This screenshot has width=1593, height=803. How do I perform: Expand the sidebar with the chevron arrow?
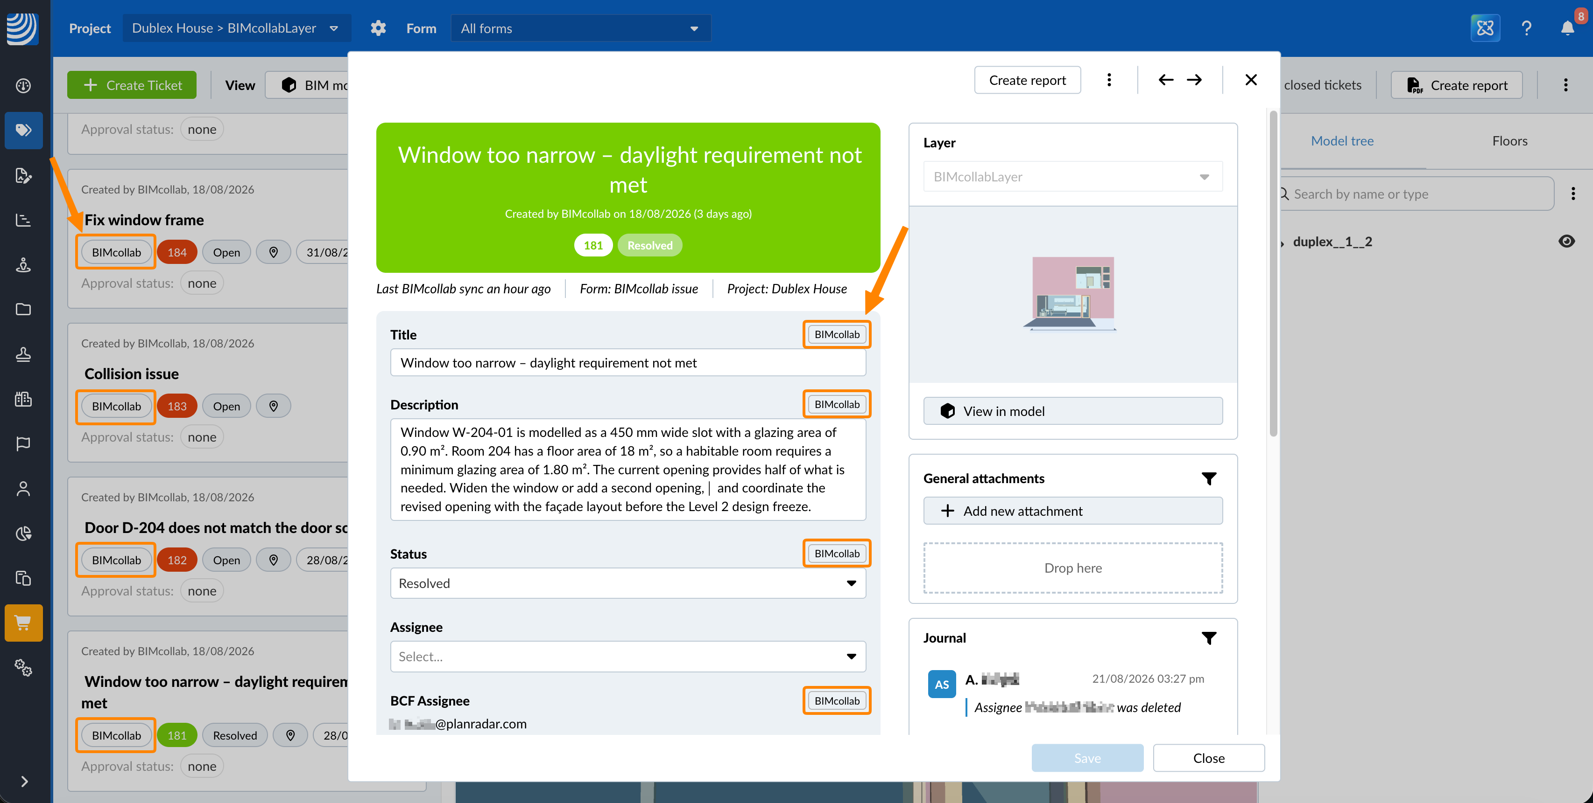tap(24, 782)
